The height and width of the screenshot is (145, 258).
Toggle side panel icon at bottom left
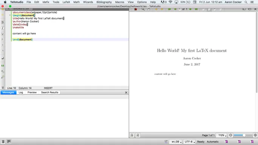click(3, 142)
